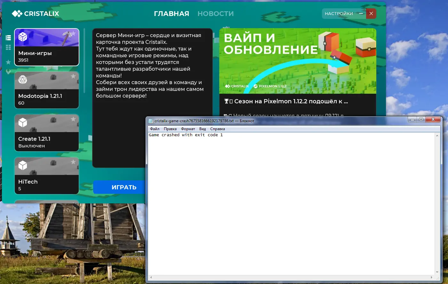Switch server list to grid view icon

point(8,47)
